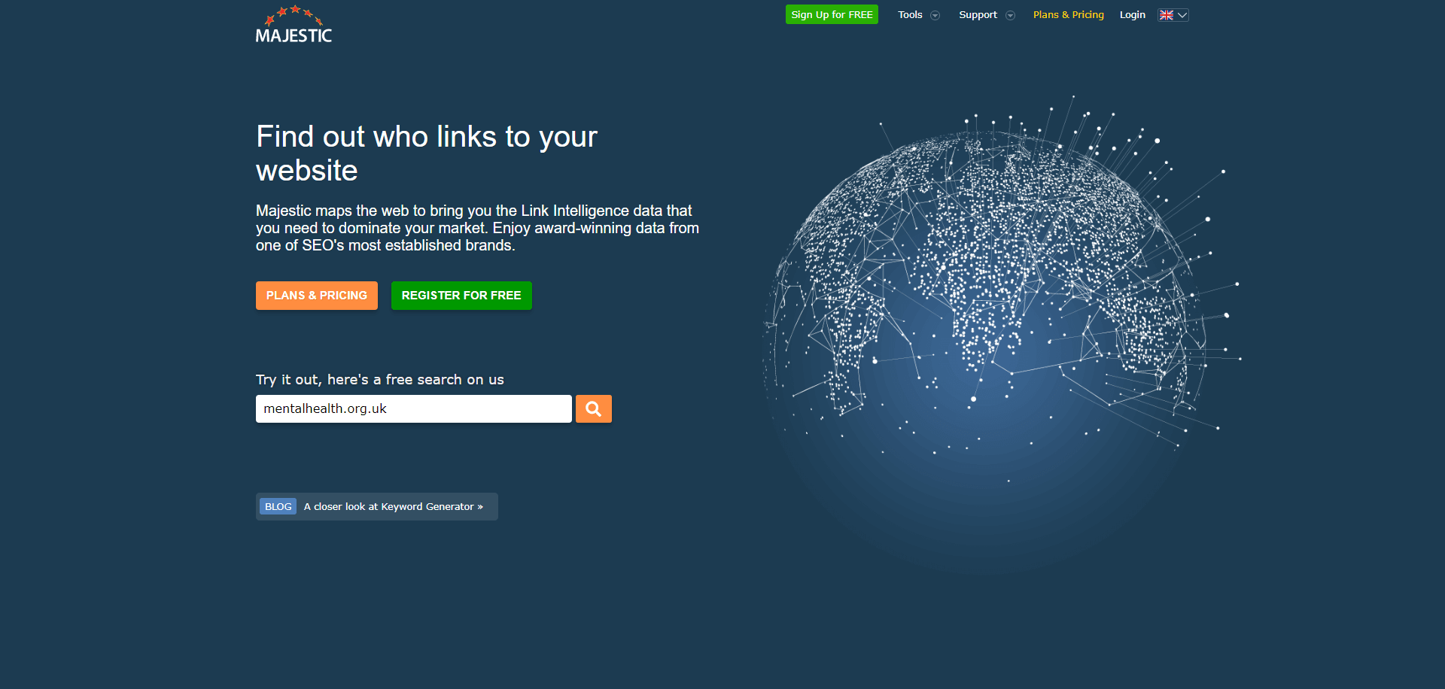This screenshot has width=1445, height=689.
Task: Click Sign Up for FREE button
Action: click(832, 14)
